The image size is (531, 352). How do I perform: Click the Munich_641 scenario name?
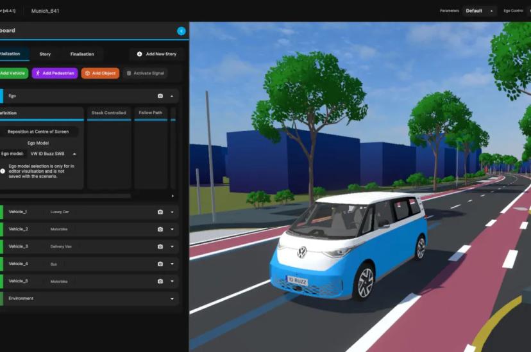click(45, 11)
